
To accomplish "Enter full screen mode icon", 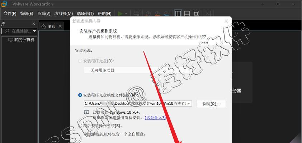I will (196, 14).
